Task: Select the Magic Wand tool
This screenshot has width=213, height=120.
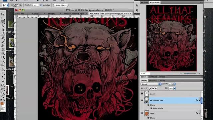Action: 3,26
